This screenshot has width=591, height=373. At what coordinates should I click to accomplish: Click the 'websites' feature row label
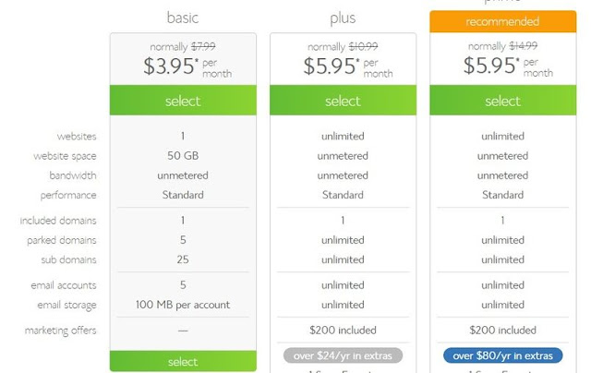[x=77, y=137]
